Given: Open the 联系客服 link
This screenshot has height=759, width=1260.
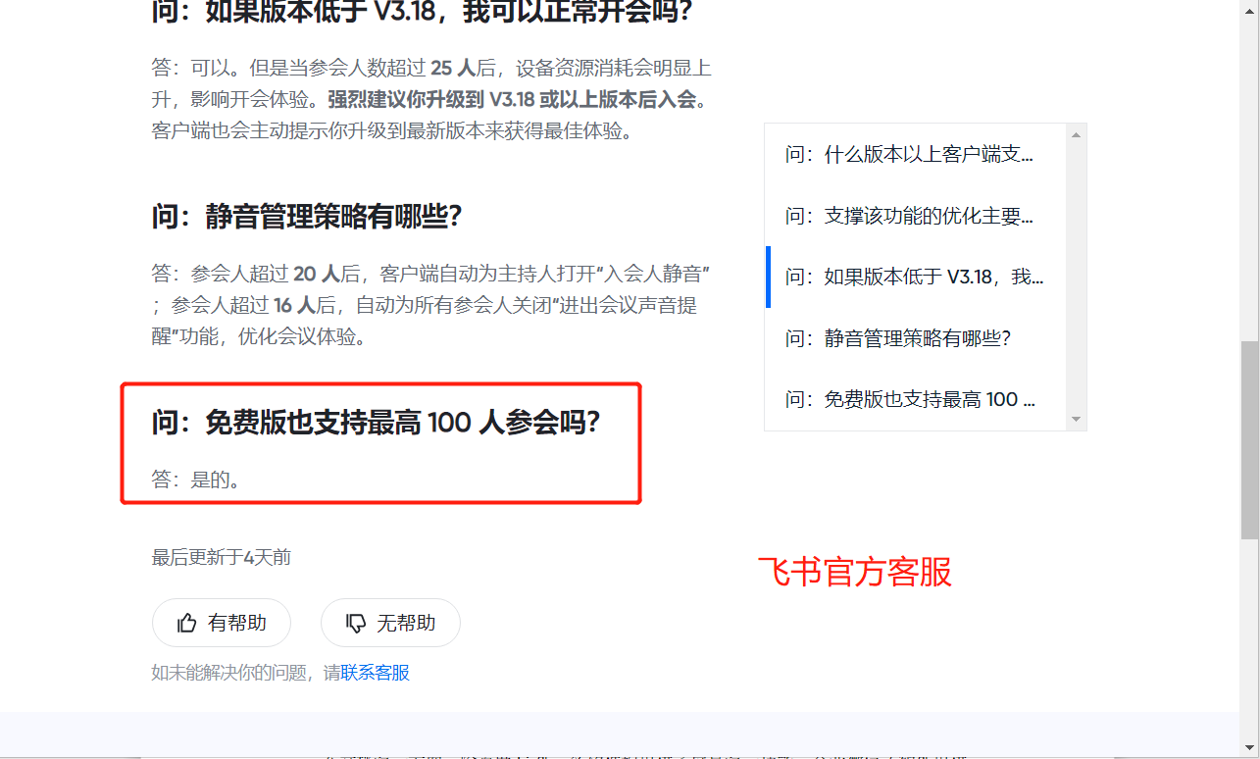Looking at the screenshot, I should tap(376, 673).
